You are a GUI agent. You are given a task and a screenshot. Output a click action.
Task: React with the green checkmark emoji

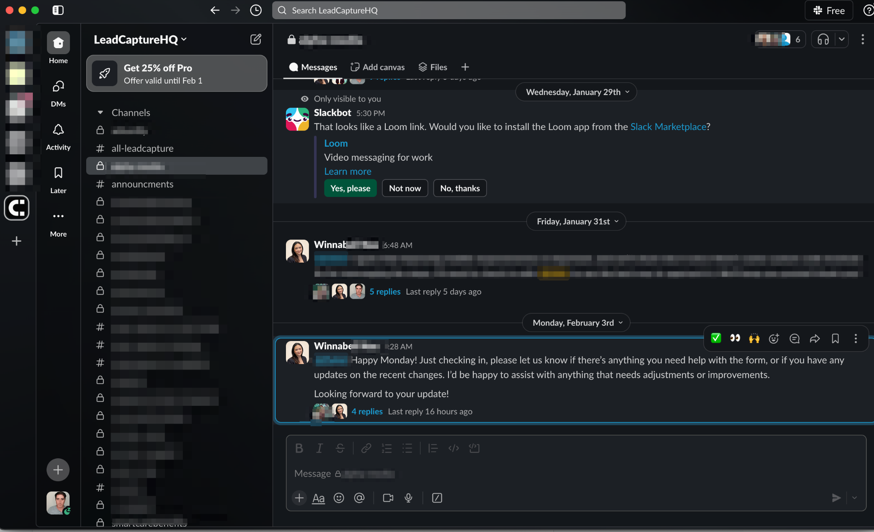[716, 338]
